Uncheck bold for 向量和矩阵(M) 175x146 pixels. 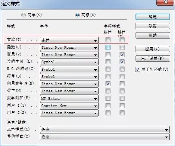108,84
